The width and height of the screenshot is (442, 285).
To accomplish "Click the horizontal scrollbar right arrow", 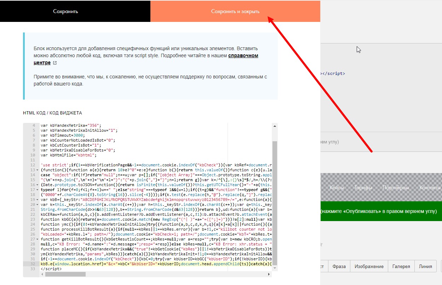I will (269, 274).
